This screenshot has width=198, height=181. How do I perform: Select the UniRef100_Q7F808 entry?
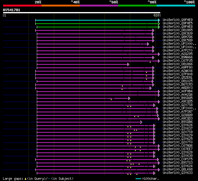(x=178, y=74)
